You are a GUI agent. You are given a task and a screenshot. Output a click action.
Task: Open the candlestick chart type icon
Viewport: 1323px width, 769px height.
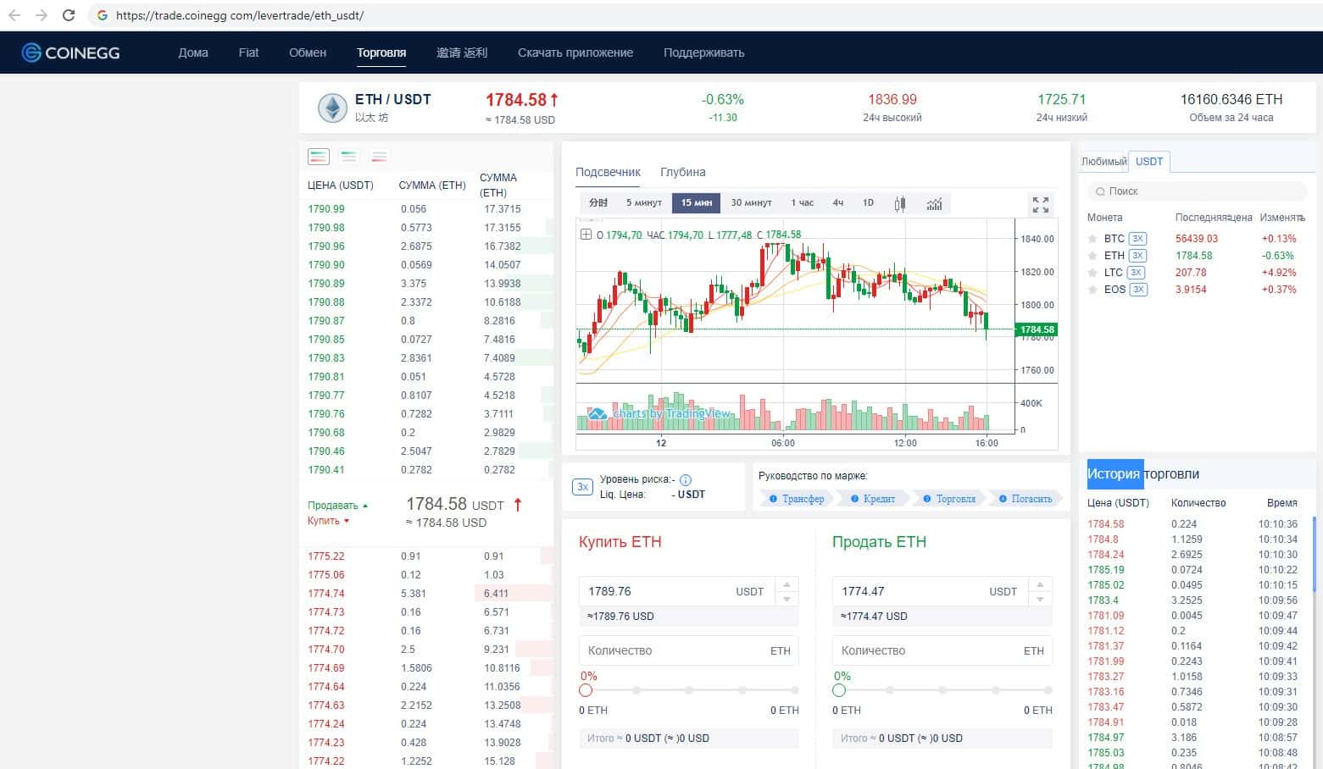click(899, 203)
